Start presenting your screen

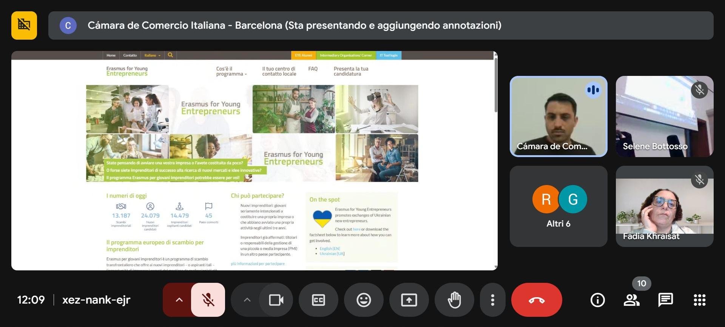coord(409,300)
